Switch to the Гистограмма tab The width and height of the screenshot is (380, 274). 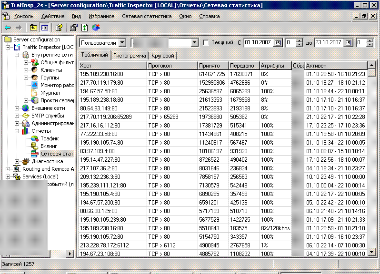click(x=130, y=56)
